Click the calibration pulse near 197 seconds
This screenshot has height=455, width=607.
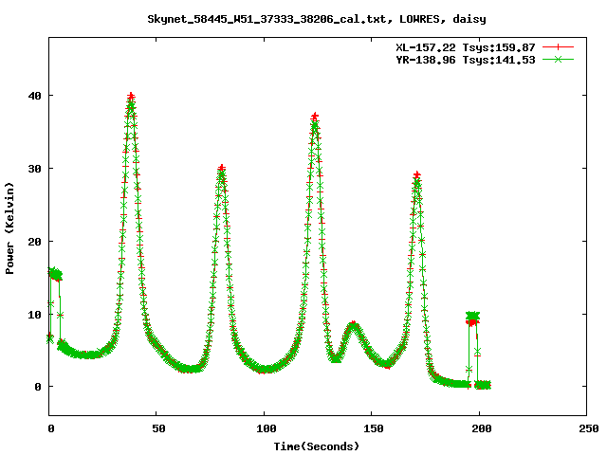pyautogui.click(x=472, y=318)
